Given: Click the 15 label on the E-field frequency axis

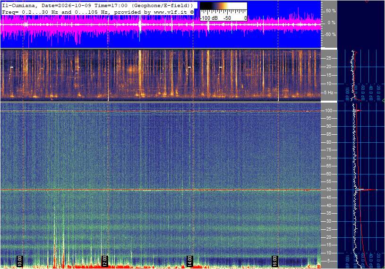Looking at the screenshot, I should (x=329, y=245).
